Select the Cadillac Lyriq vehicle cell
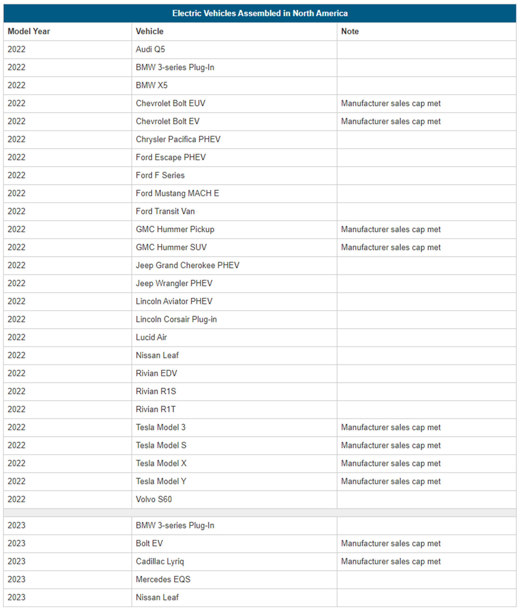Viewport: 521px width, 612px height. [x=160, y=561]
